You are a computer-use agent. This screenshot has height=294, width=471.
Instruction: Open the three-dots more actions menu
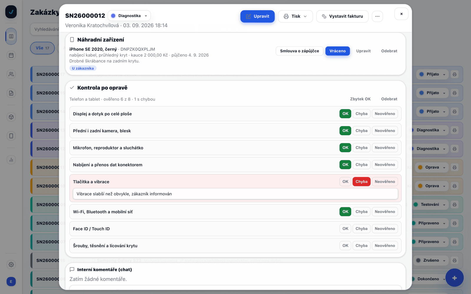click(377, 16)
